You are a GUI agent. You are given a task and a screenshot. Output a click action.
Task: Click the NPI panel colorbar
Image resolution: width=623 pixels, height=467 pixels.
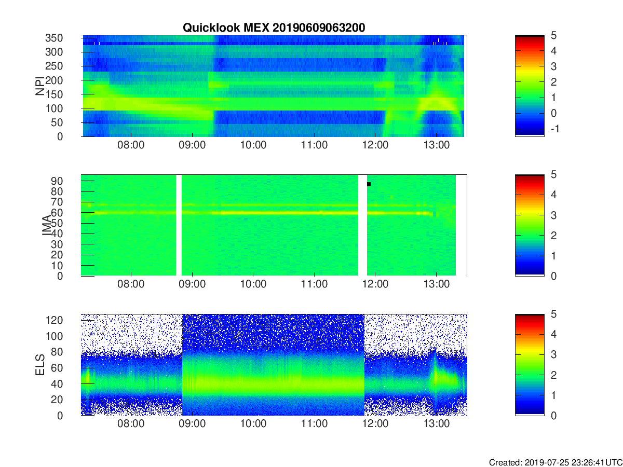pos(530,86)
